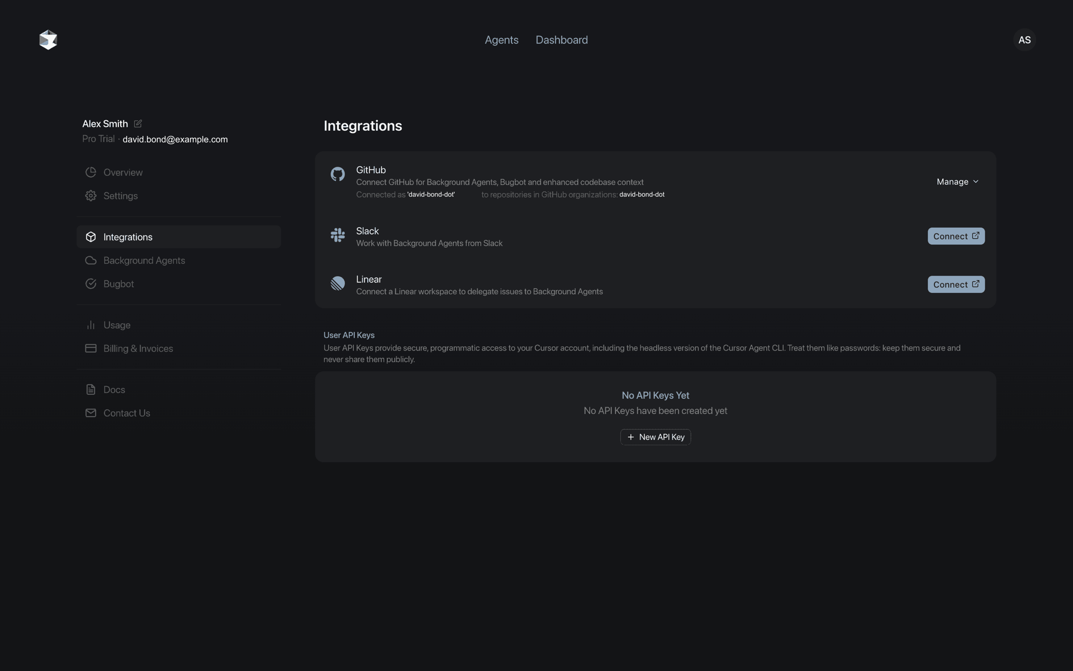The height and width of the screenshot is (671, 1073).
Task: Create a New API Key
Action: [x=656, y=437]
